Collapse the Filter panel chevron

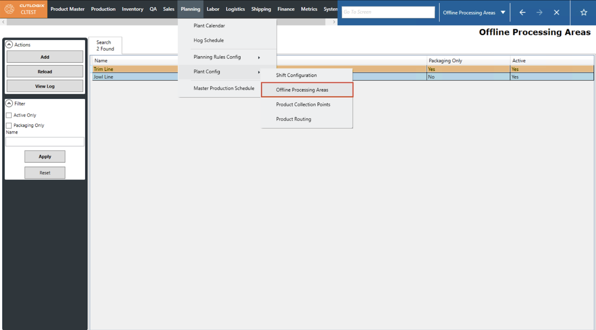[x=9, y=104]
